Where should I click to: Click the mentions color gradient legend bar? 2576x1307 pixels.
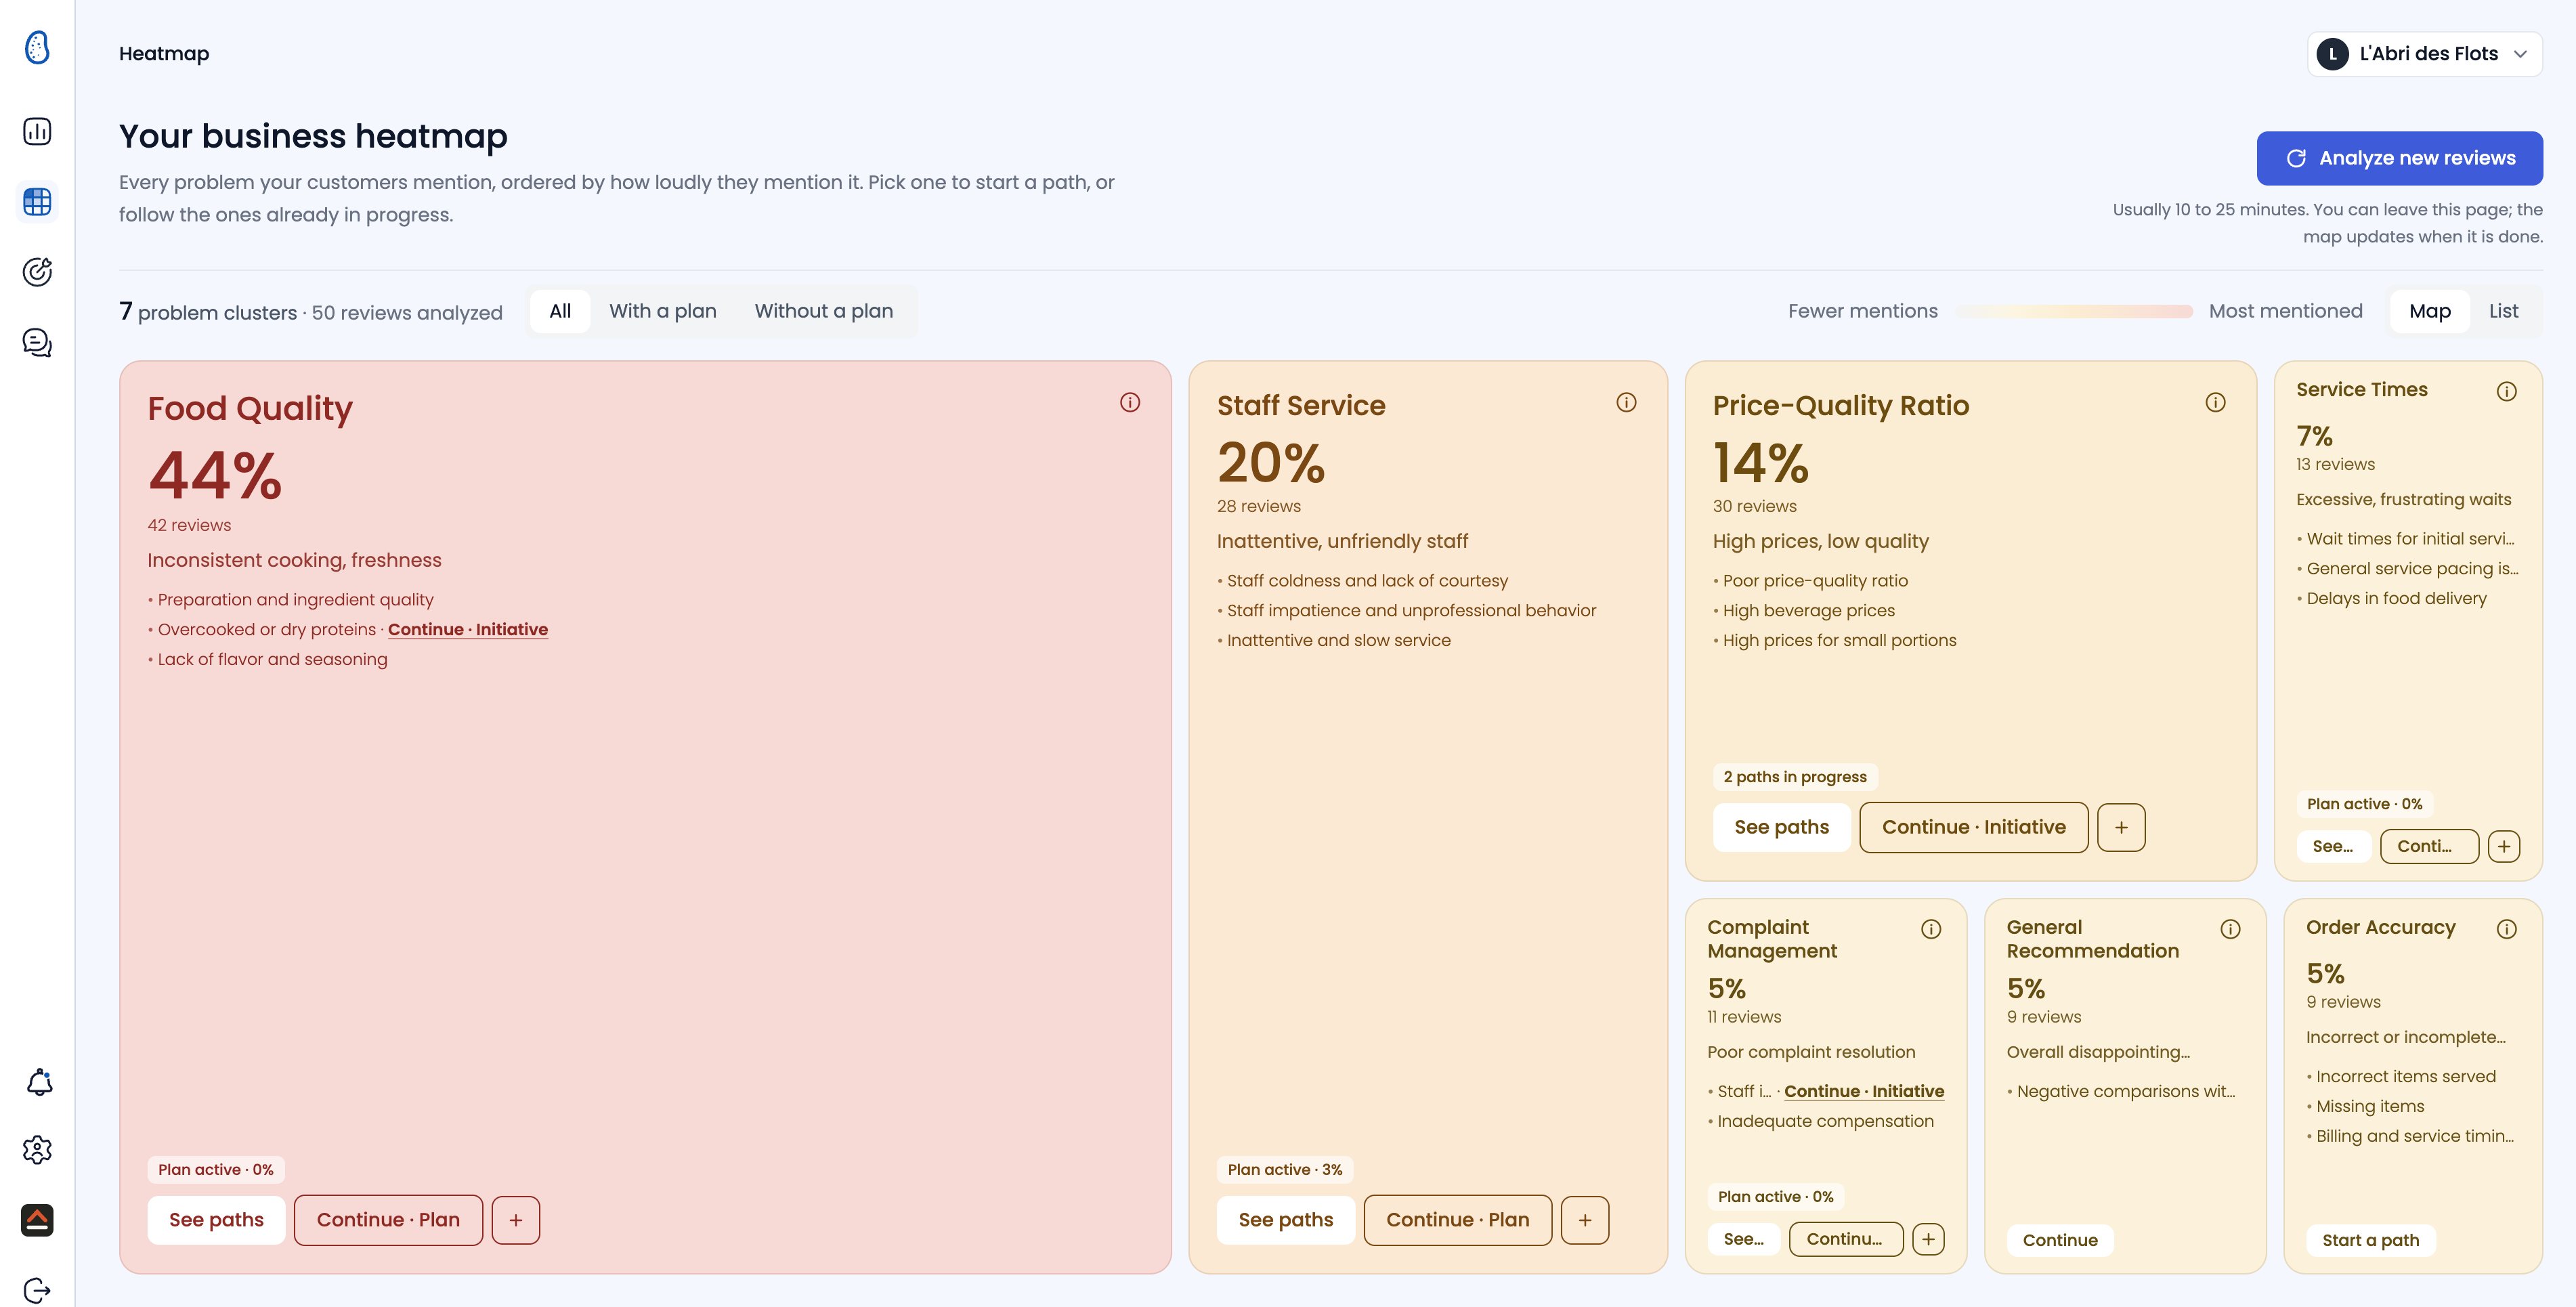click(2075, 311)
